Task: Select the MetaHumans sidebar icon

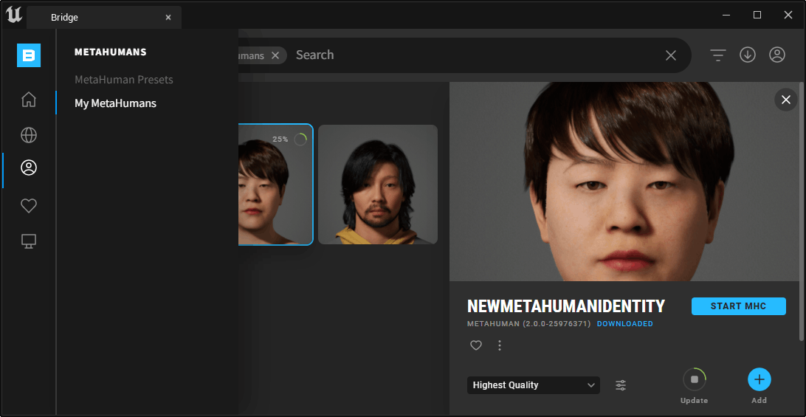Action: click(29, 168)
